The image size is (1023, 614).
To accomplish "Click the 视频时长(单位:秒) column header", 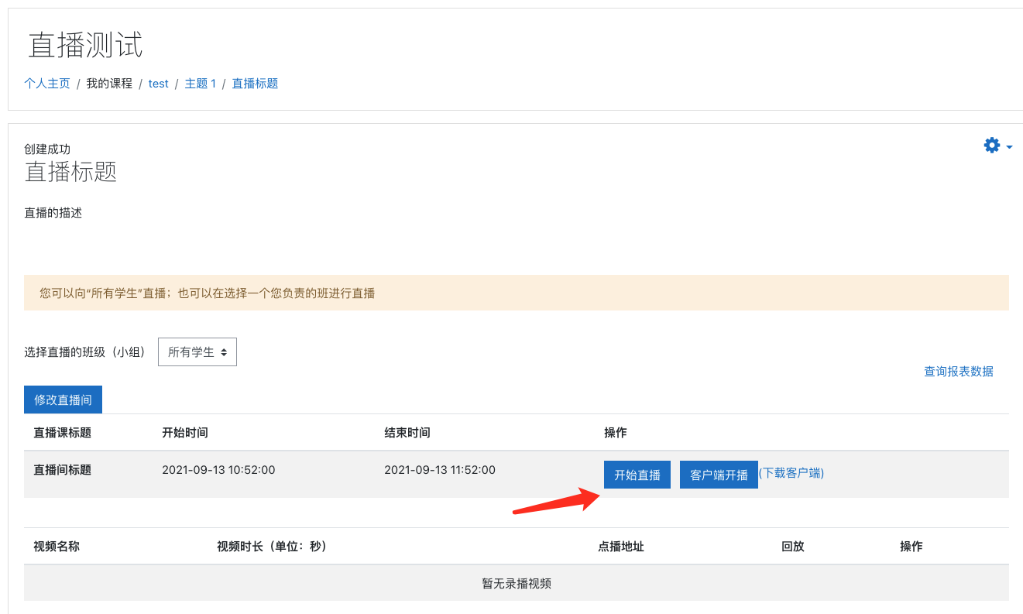I will tap(273, 546).
